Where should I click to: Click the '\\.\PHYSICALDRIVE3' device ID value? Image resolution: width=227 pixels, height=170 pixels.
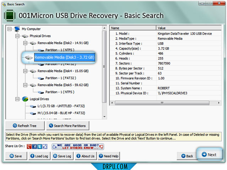pos(173,93)
